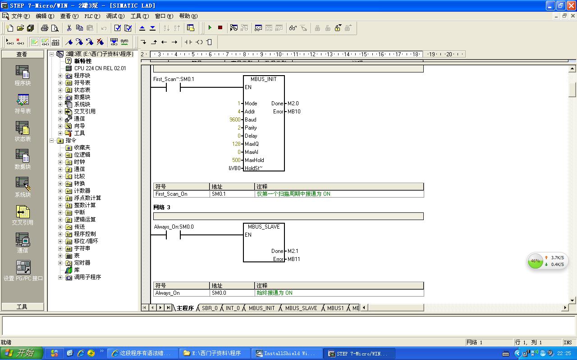Viewport: 577px width, 360px height.
Task: Expand the 位逻辑 instruction folder
Action: click(x=60, y=155)
